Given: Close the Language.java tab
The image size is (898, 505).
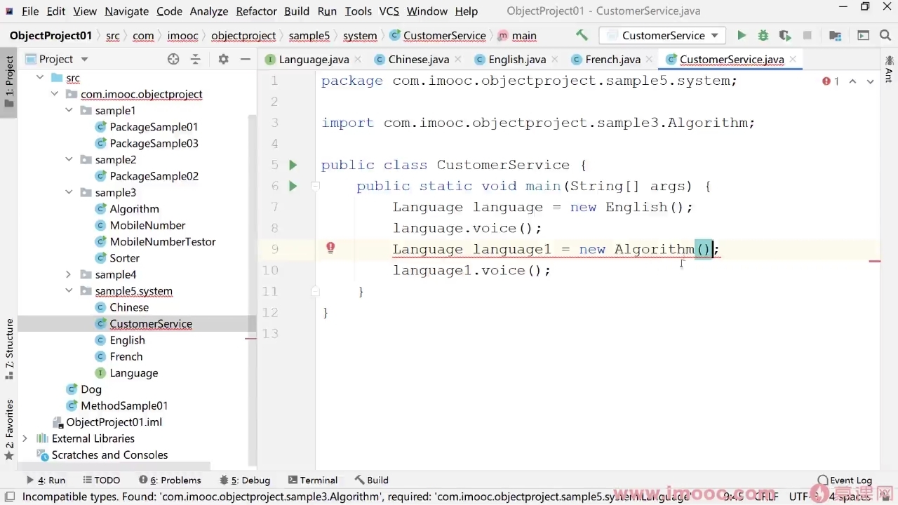Looking at the screenshot, I should [357, 60].
